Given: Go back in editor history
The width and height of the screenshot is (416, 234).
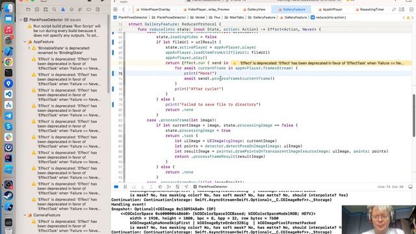Looking at the screenshot, I should [123, 9].
